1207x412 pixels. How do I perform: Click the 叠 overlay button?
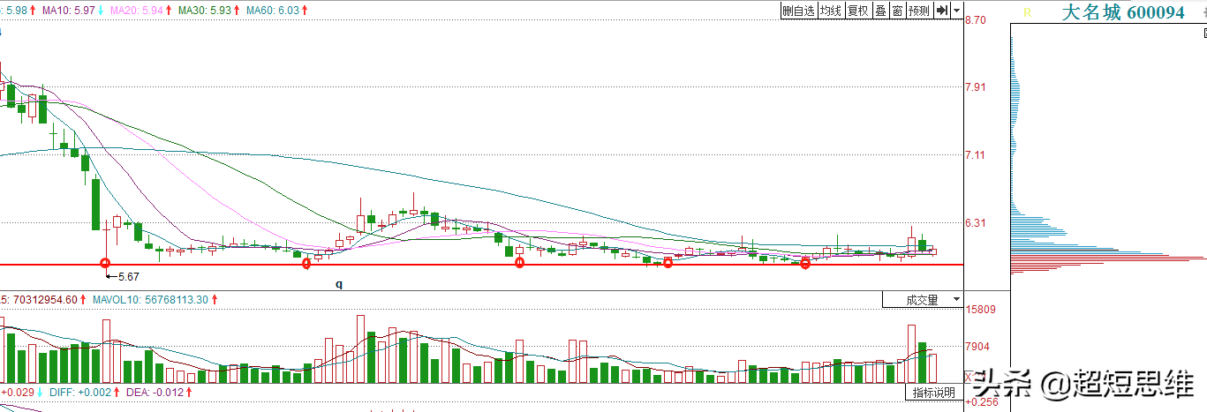(x=880, y=11)
